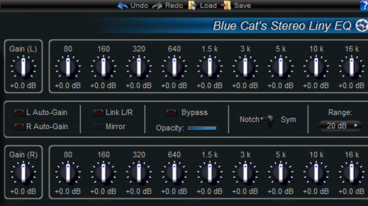This screenshot has width=368, height=206.
Task: Click the Gain (L) knob
Action: pos(23,67)
